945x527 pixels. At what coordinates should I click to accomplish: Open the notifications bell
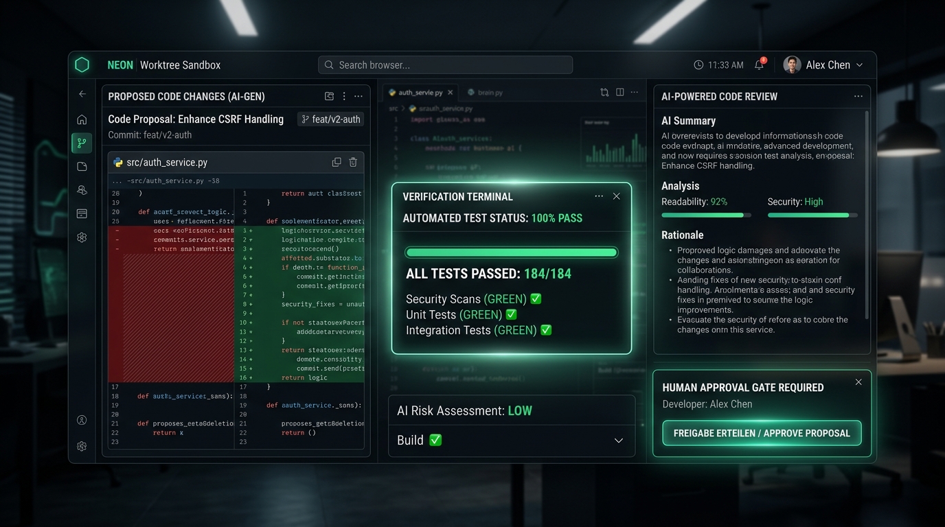coord(760,65)
